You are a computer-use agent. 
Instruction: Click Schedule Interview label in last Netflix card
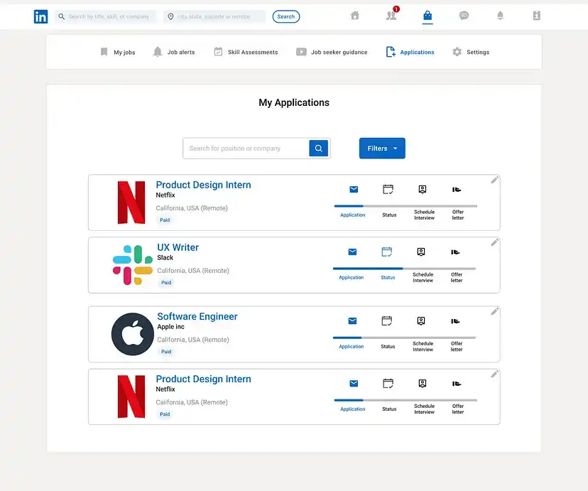click(x=425, y=409)
